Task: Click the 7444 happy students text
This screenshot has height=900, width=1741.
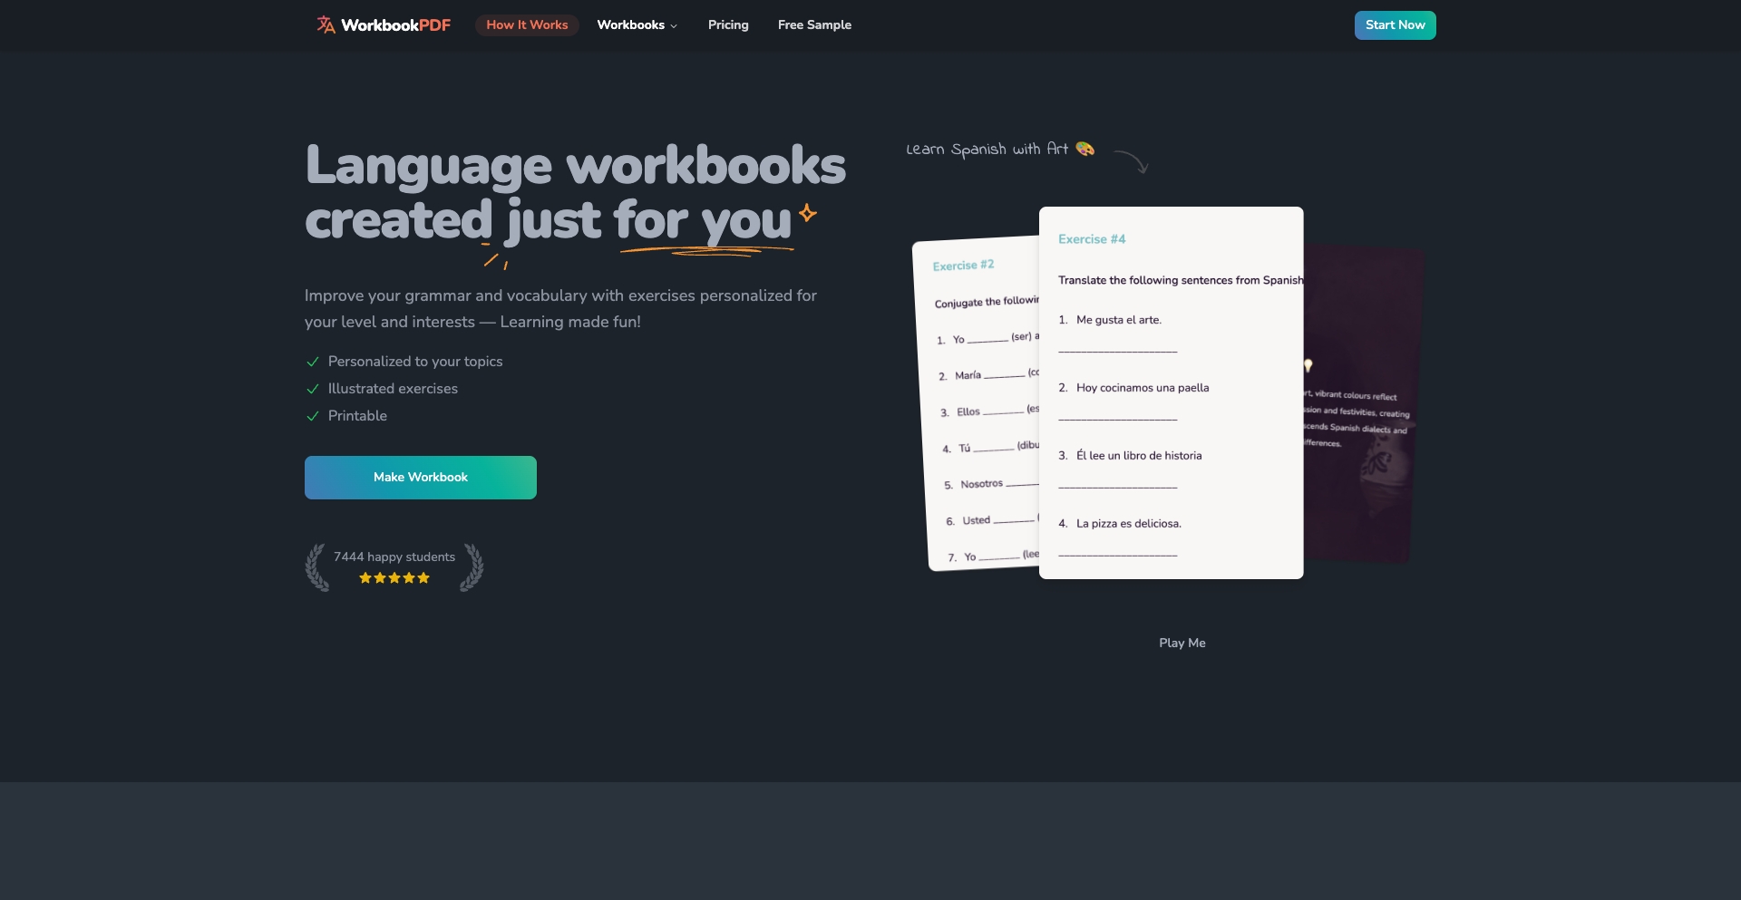Action: [394, 556]
